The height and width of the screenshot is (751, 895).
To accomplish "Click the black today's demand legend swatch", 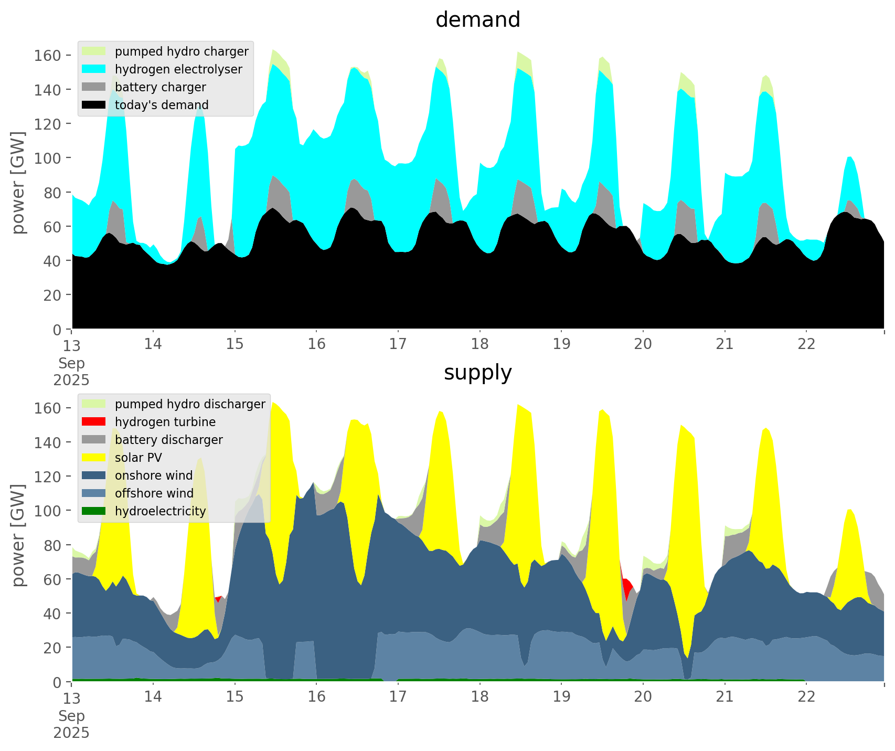I will [94, 105].
